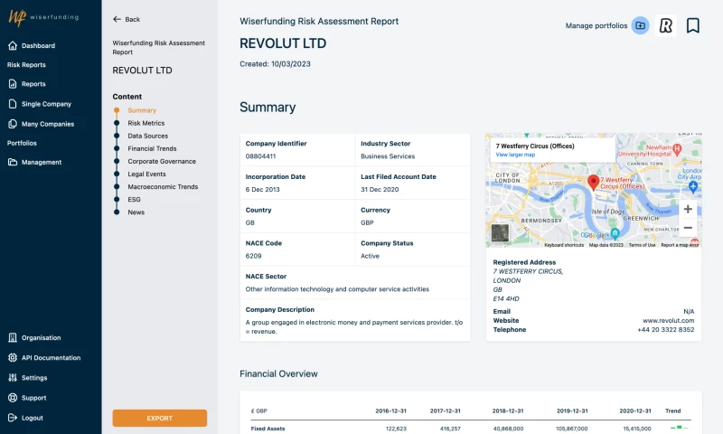Open map Terms of Use

pos(642,245)
